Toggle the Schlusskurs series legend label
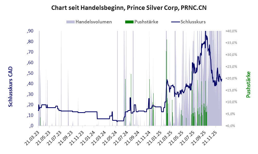Image resolution: width=258 pixels, height=154 pixels. [x=193, y=22]
